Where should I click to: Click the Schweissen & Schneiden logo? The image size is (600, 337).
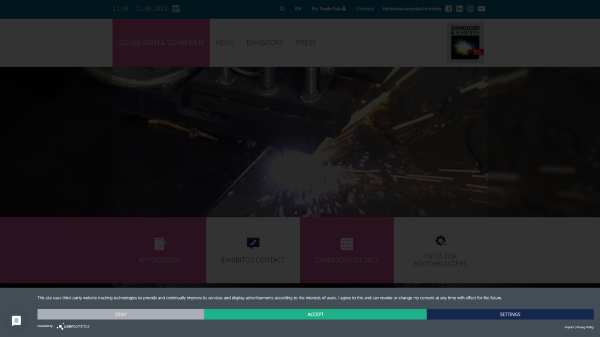coord(466,42)
